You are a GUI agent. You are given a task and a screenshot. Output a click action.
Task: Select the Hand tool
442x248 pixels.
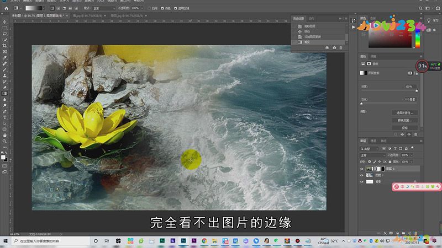click(4, 135)
